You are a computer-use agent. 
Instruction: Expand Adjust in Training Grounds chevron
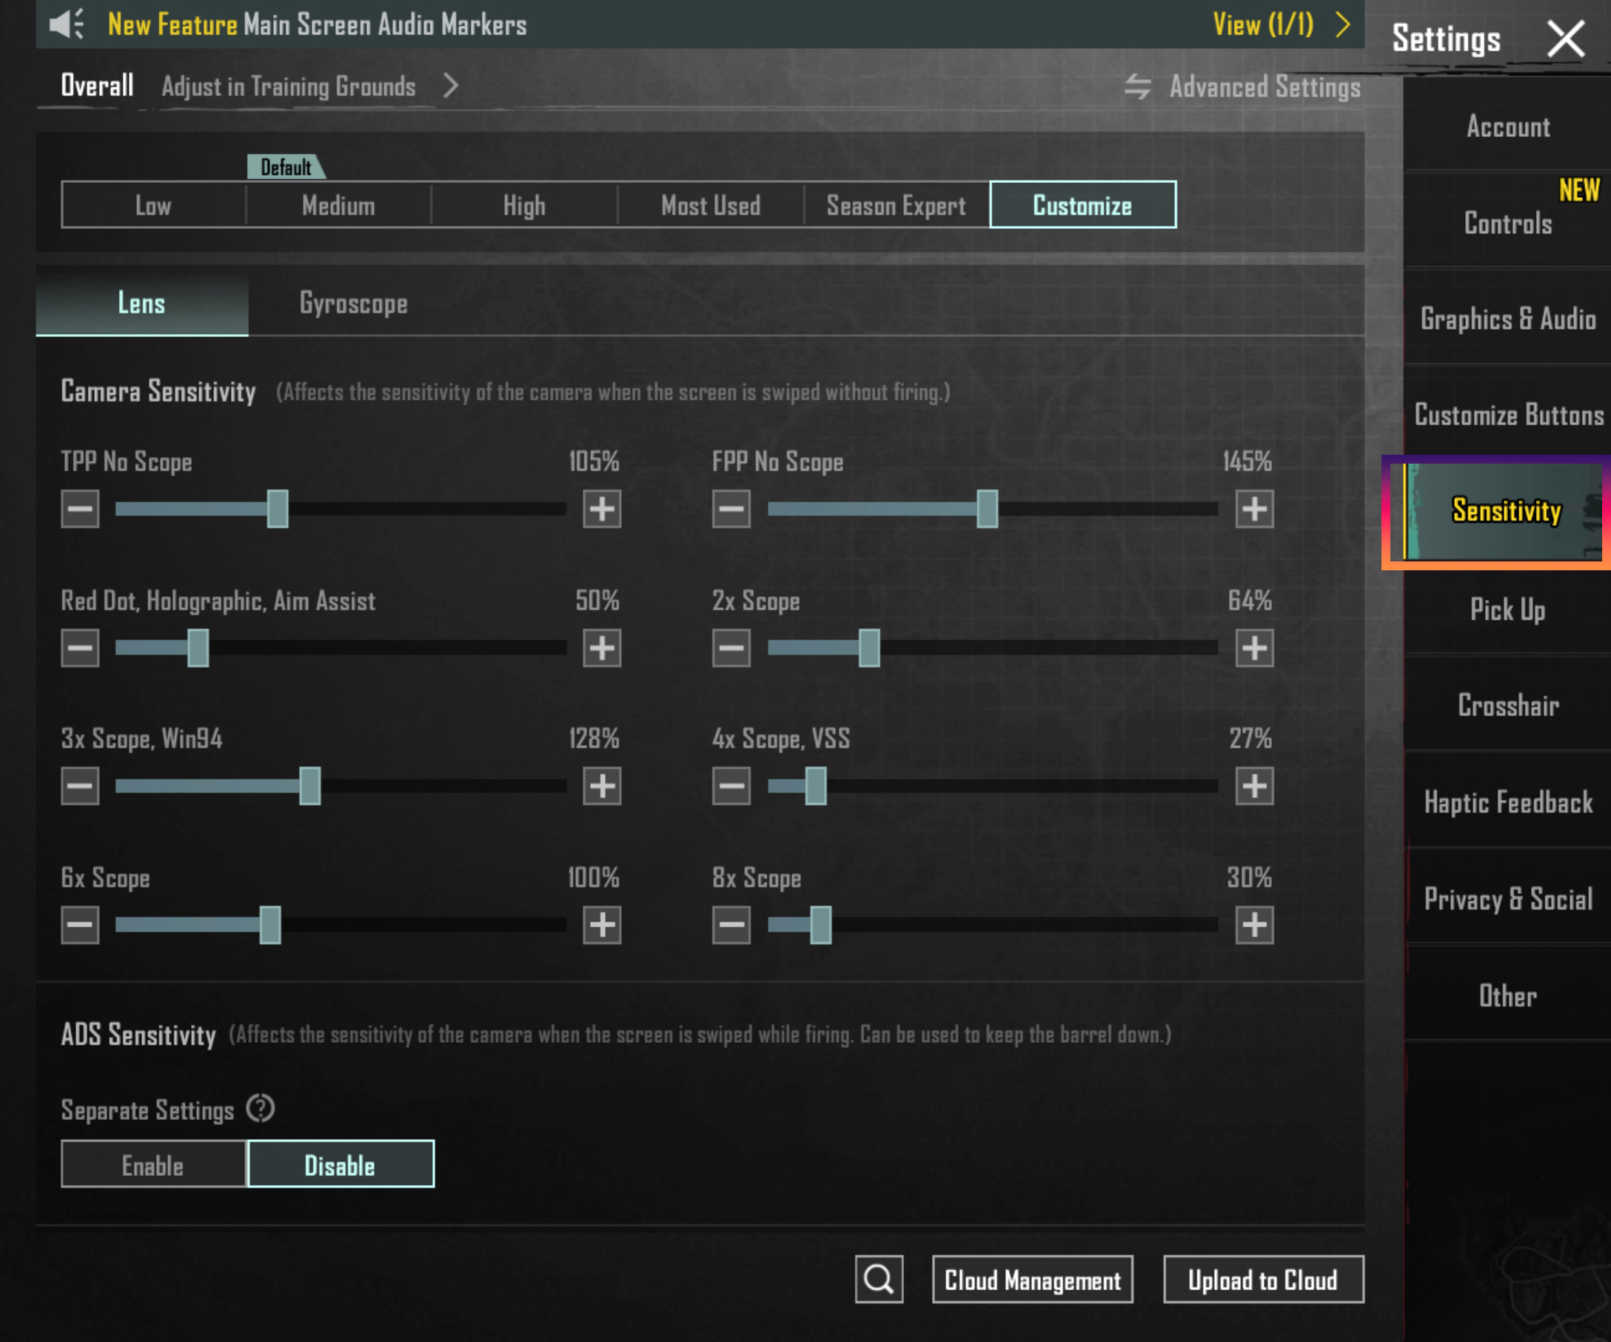point(451,86)
